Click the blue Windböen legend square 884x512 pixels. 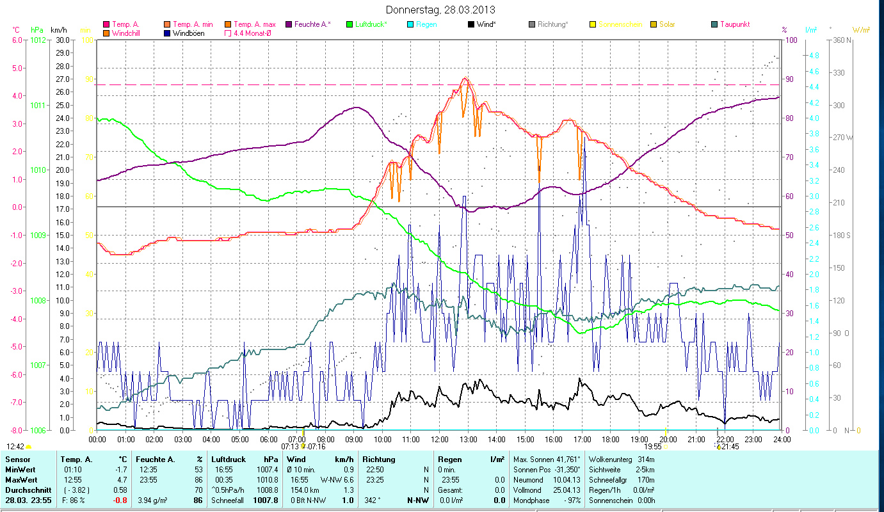coord(168,33)
